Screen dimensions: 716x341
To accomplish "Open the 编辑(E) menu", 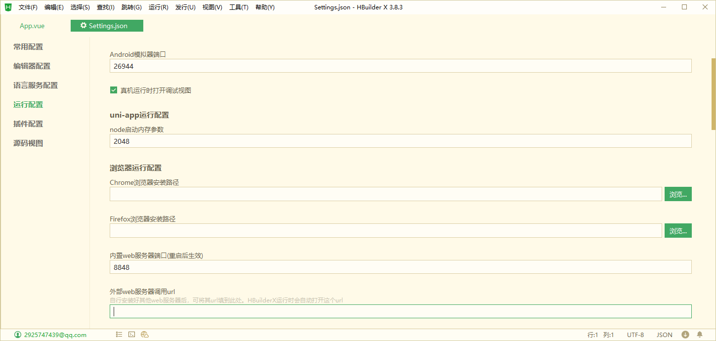I will (x=54, y=7).
